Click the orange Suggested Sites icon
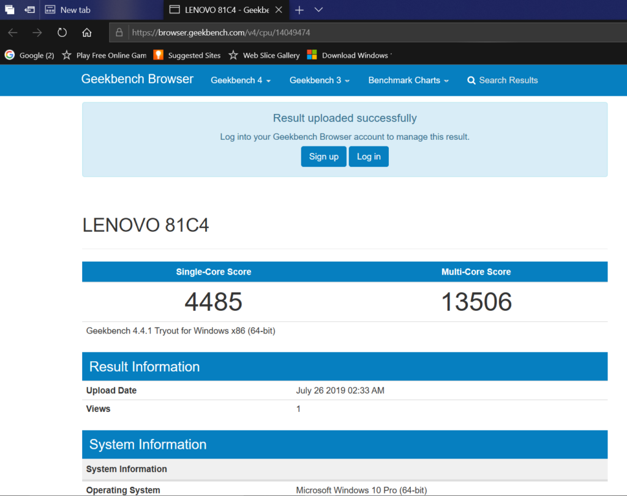The image size is (627, 496). coord(159,55)
